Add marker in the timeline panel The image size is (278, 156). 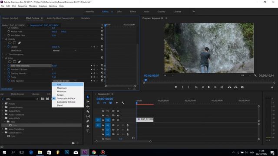pyautogui.click(x=117, y=103)
